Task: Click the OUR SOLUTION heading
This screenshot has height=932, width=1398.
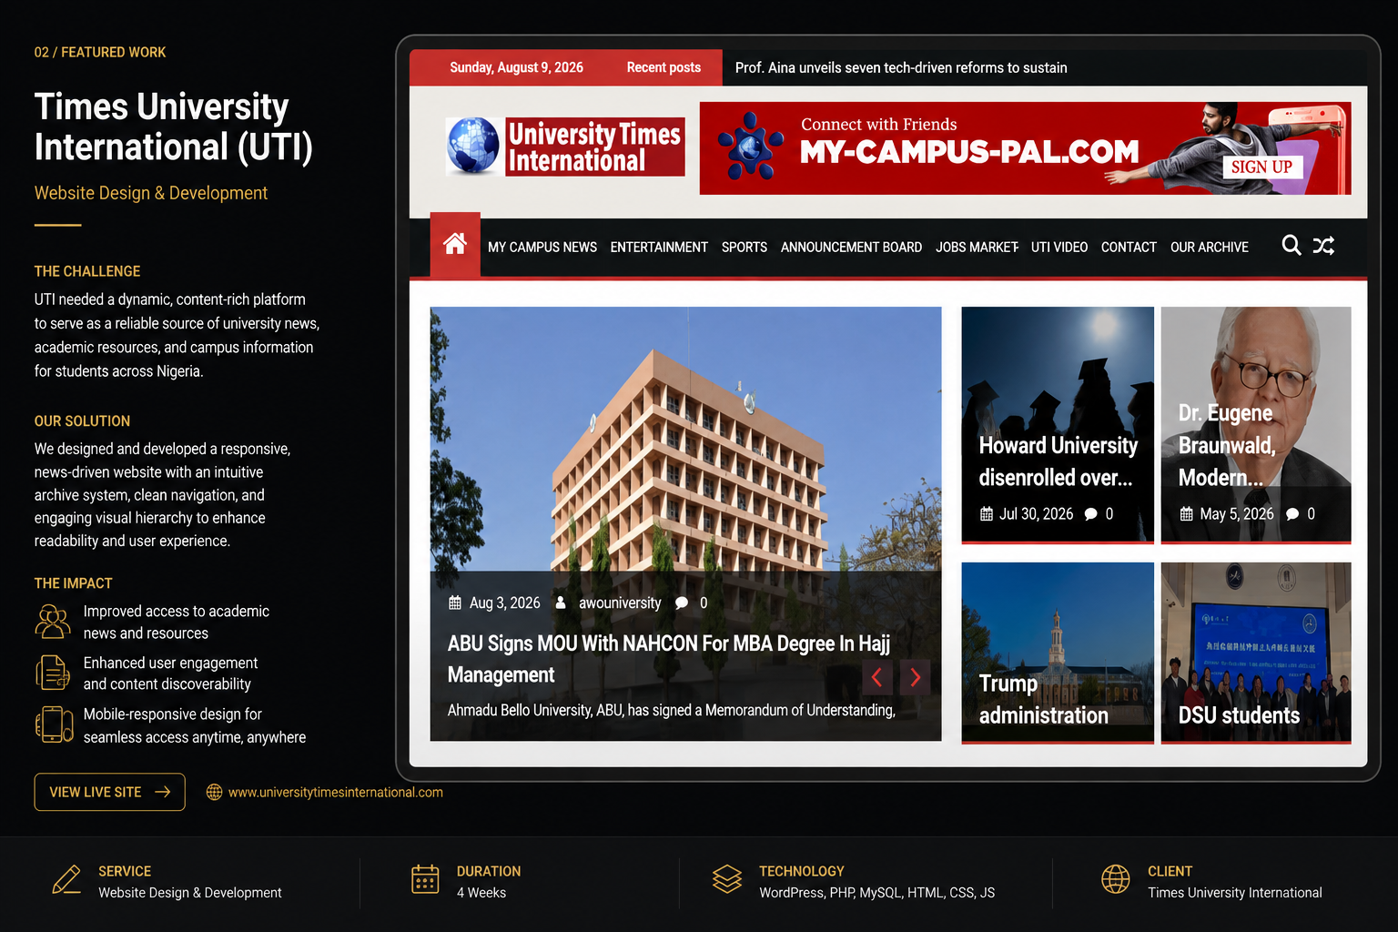Action: (82, 421)
